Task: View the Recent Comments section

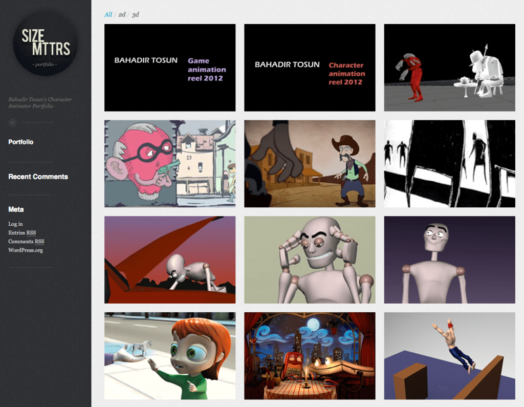Action: coord(37,177)
